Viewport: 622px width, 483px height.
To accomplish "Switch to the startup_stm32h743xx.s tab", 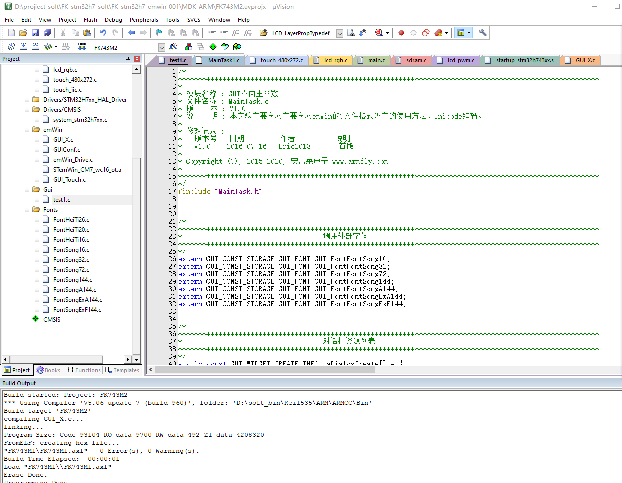I will point(521,60).
